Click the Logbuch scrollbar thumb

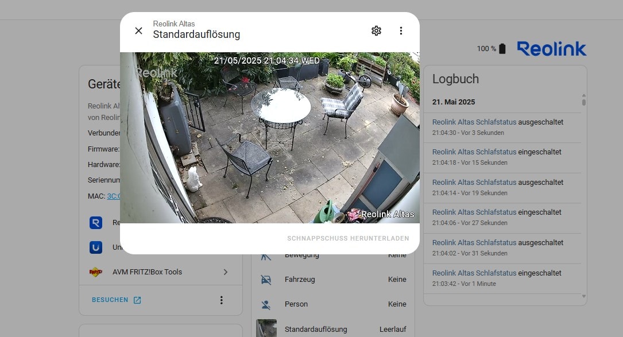[x=583, y=102]
